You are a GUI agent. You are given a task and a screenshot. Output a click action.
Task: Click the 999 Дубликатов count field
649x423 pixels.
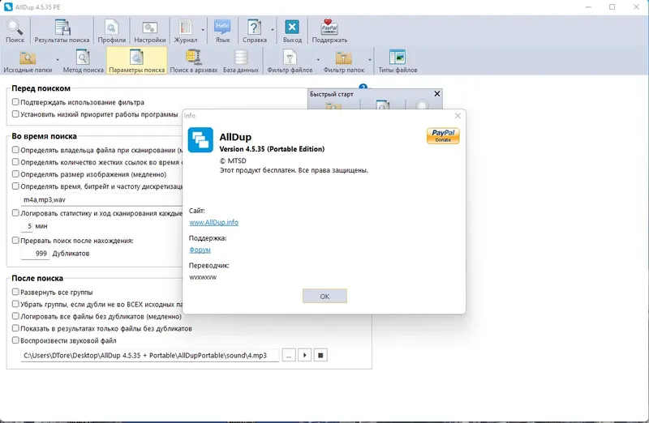pyautogui.click(x=35, y=254)
